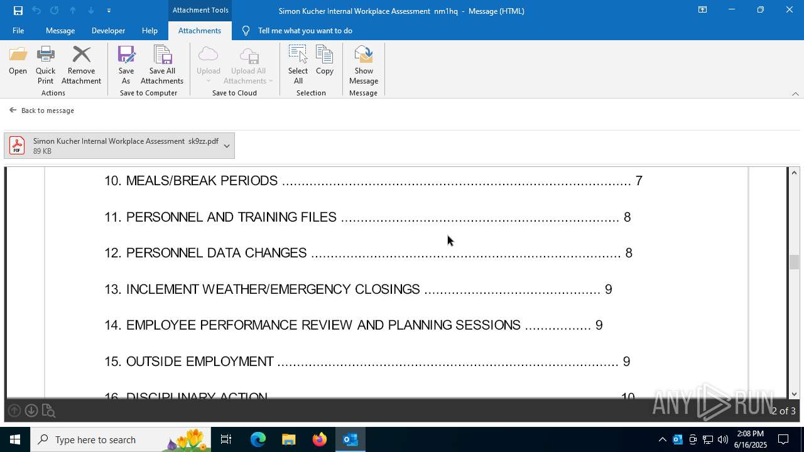Screen dimensions: 804x452
Task: Expand Customize Quick Access Toolbar dropdown
Action: 109,11
